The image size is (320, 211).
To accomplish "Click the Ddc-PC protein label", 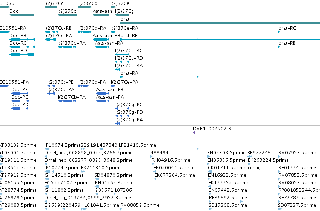I will [20, 97].
